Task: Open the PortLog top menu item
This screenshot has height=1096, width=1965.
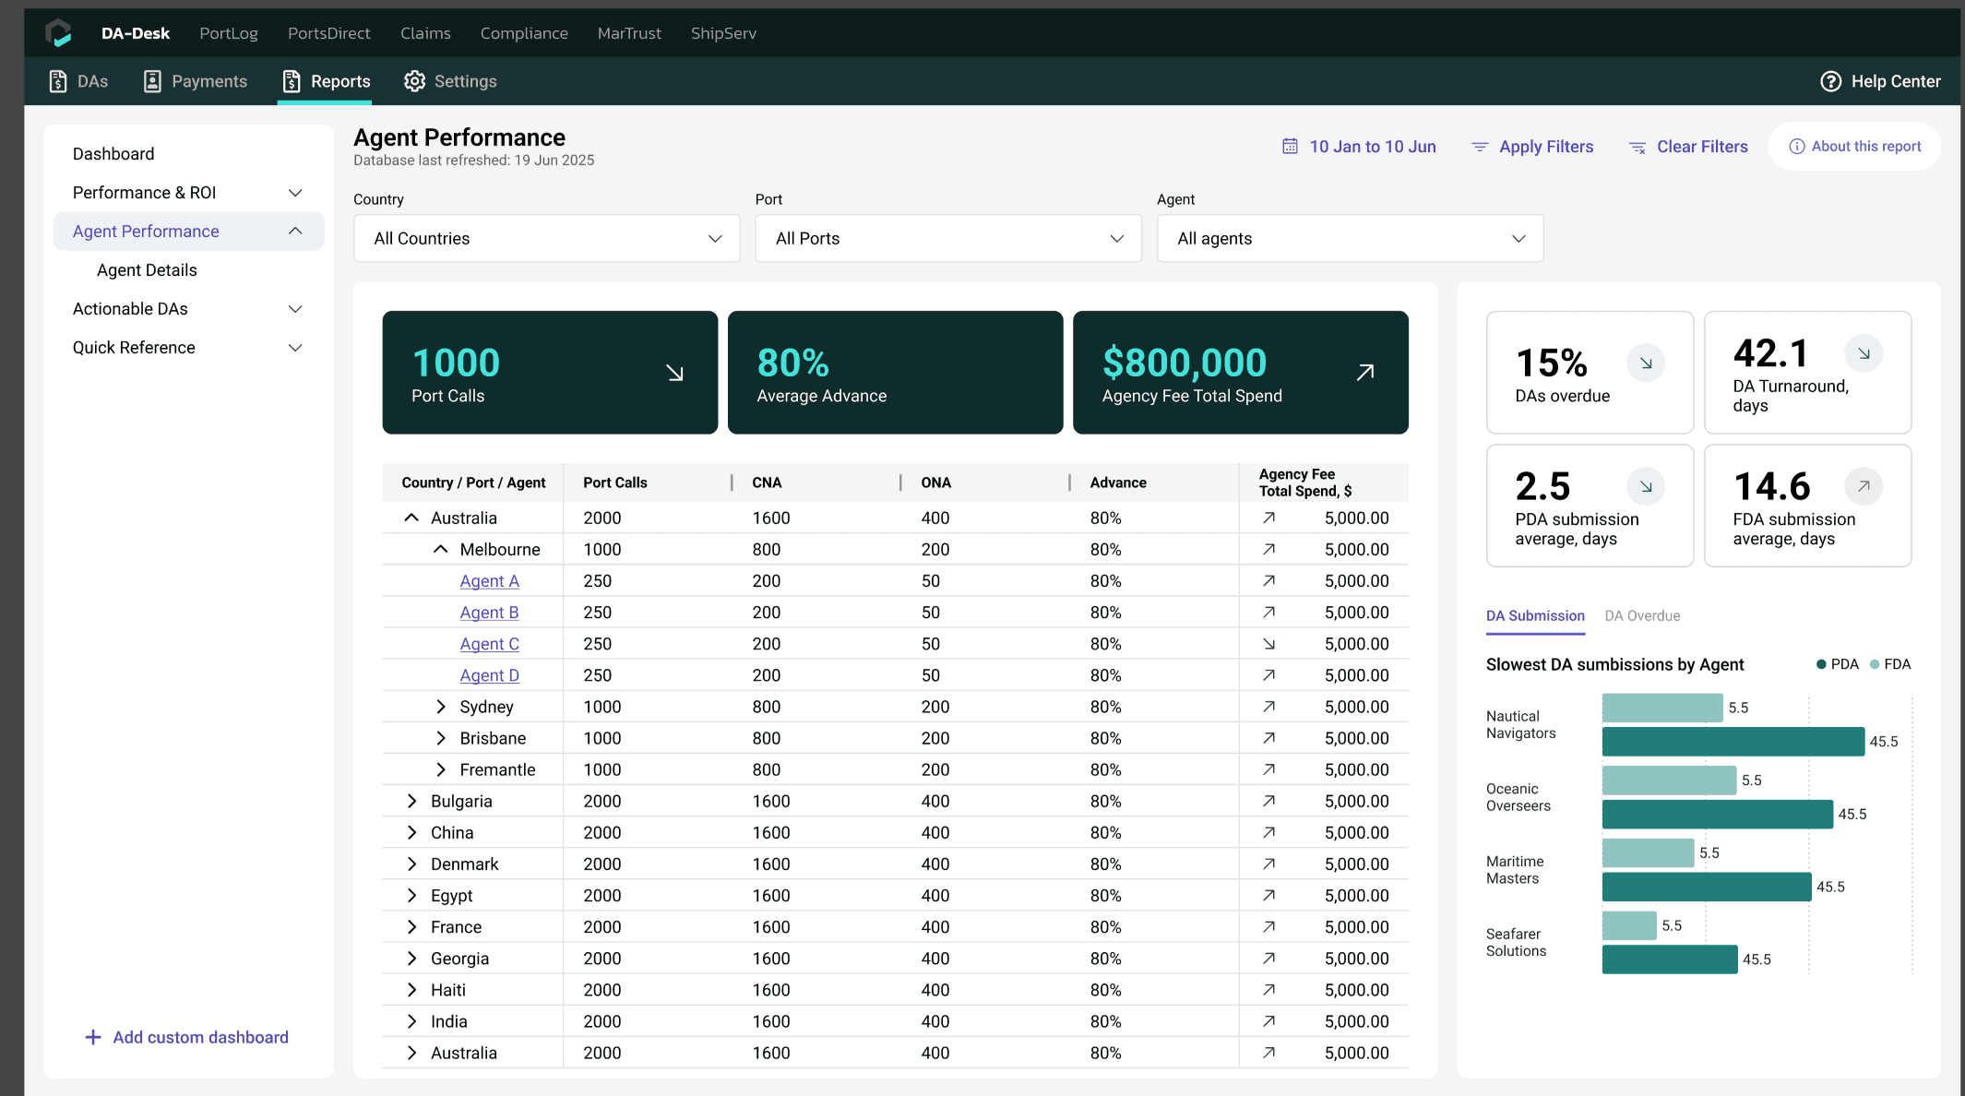Action: tap(229, 33)
